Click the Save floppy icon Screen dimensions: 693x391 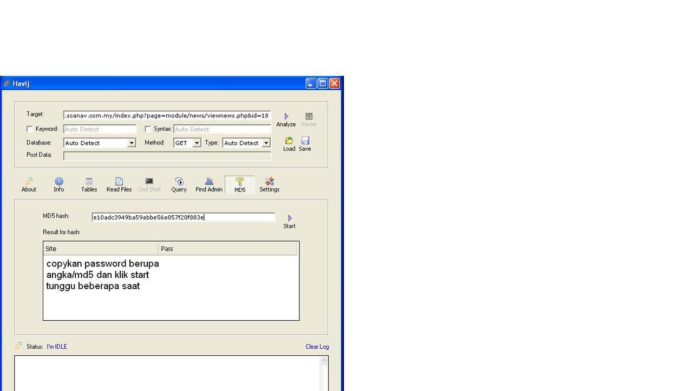point(305,141)
